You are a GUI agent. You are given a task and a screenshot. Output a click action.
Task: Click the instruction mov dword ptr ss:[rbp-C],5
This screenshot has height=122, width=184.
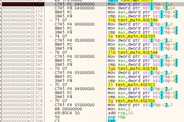(140, 105)
